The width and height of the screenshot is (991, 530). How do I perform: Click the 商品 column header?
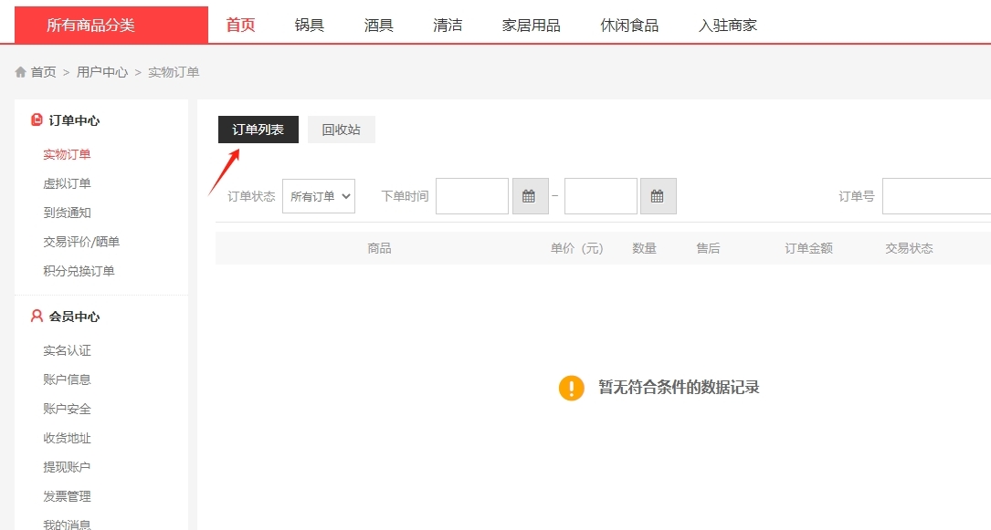point(379,249)
